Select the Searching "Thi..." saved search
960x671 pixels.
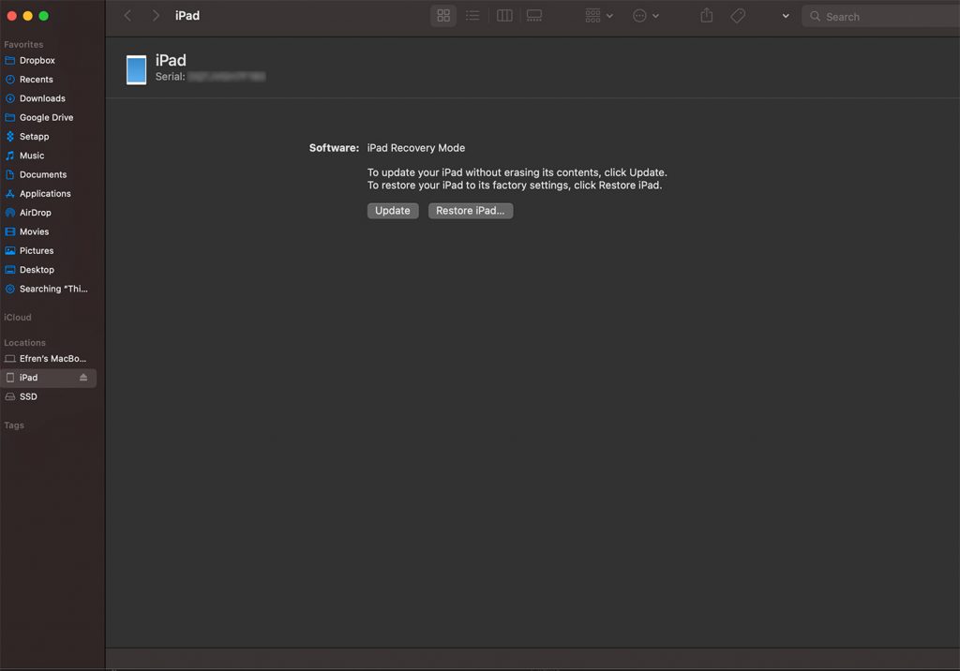49,289
